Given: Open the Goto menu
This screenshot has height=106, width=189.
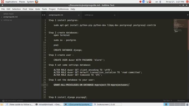Looking at the screenshot, I should 38,9.
